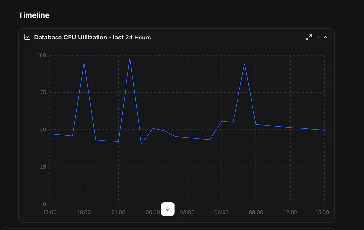
Task: Click the 21:00 x-axis label
Action: click(118, 212)
